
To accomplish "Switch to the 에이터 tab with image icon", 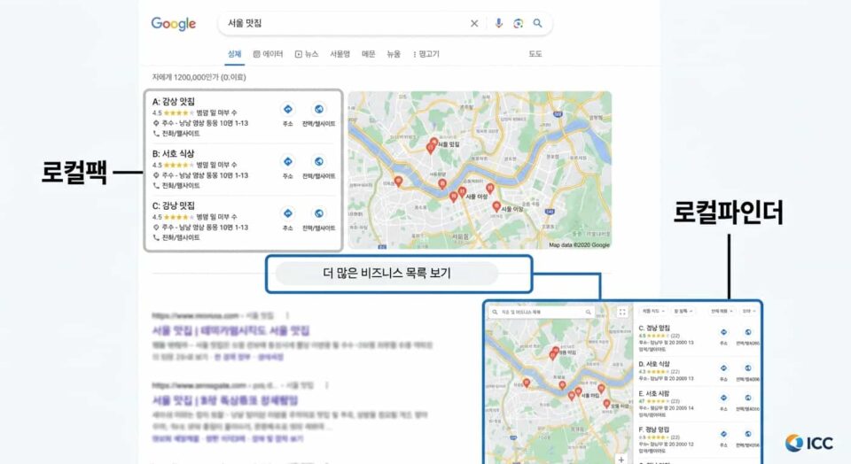I will pyautogui.click(x=268, y=54).
